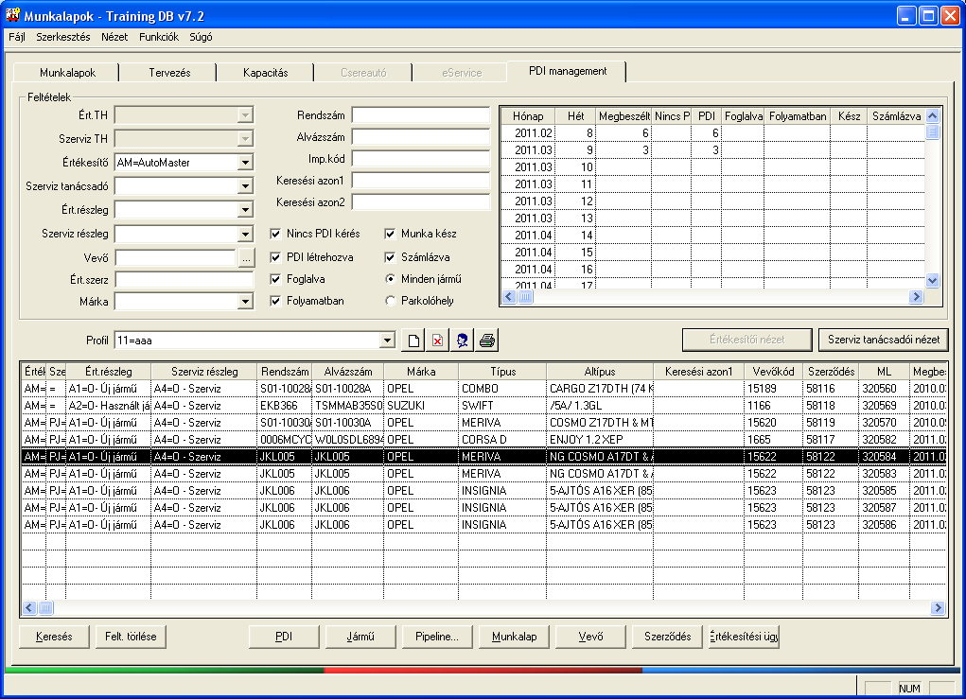Click the Rendszám input field
The width and height of the screenshot is (966, 699).
point(421,115)
